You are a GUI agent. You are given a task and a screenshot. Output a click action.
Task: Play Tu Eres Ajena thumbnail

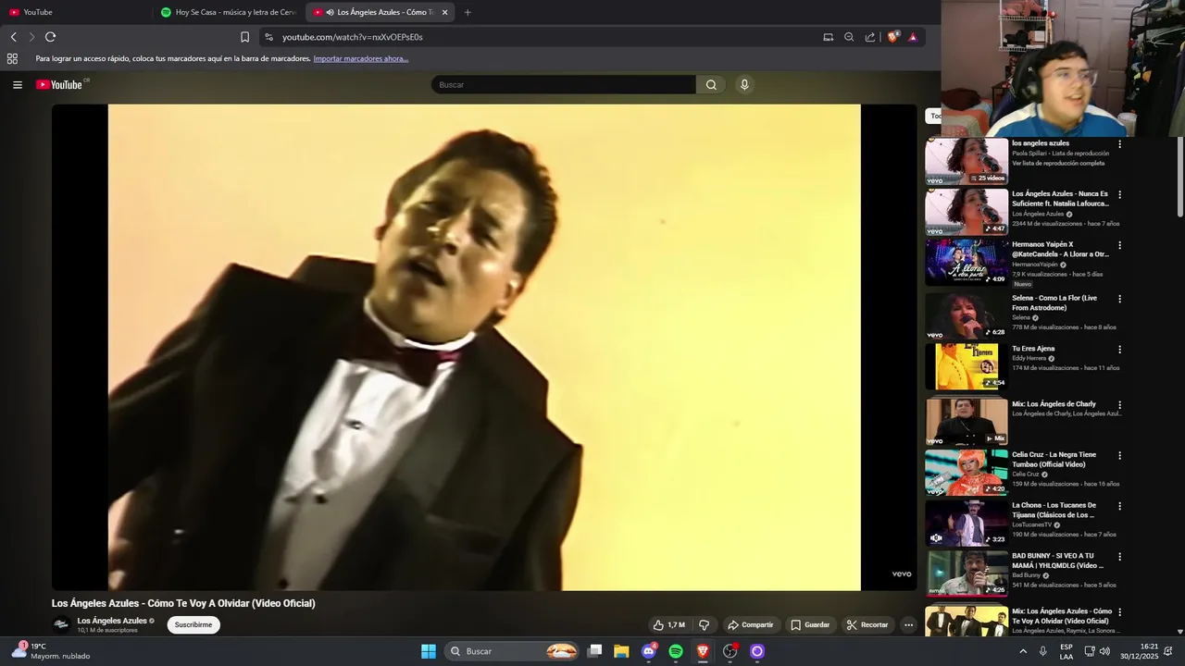(967, 366)
